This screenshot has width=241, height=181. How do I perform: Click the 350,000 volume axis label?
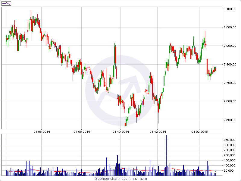point(229,140)
